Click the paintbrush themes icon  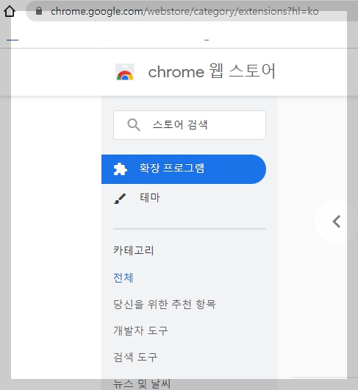[120, 199]
